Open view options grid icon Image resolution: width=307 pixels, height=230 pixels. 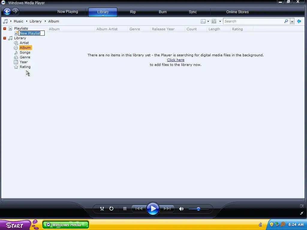pyautogui.click(x=214, y=21)
